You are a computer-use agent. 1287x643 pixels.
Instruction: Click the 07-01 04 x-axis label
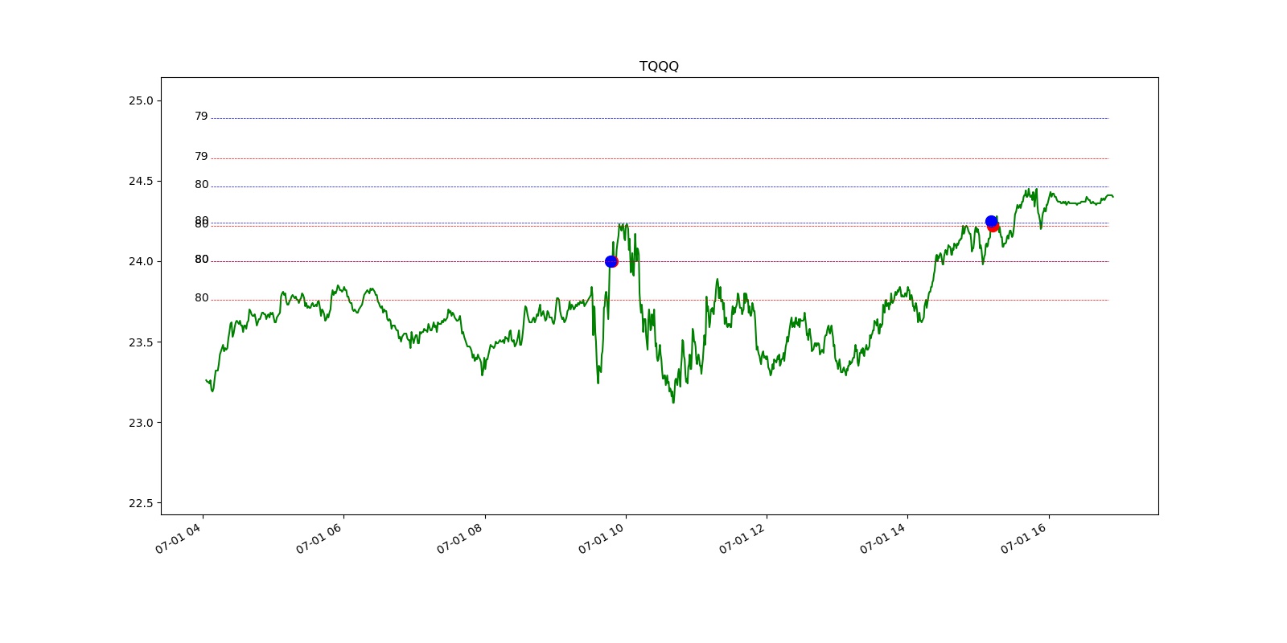178,538
